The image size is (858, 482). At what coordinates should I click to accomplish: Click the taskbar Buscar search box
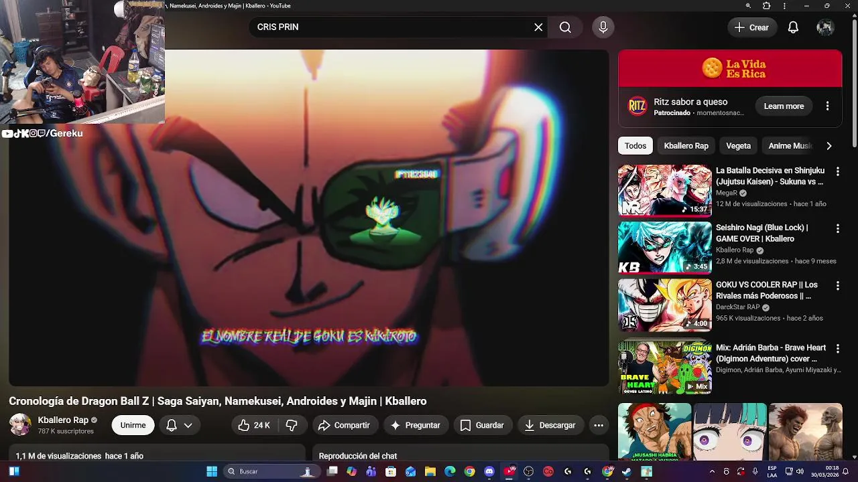271,471
